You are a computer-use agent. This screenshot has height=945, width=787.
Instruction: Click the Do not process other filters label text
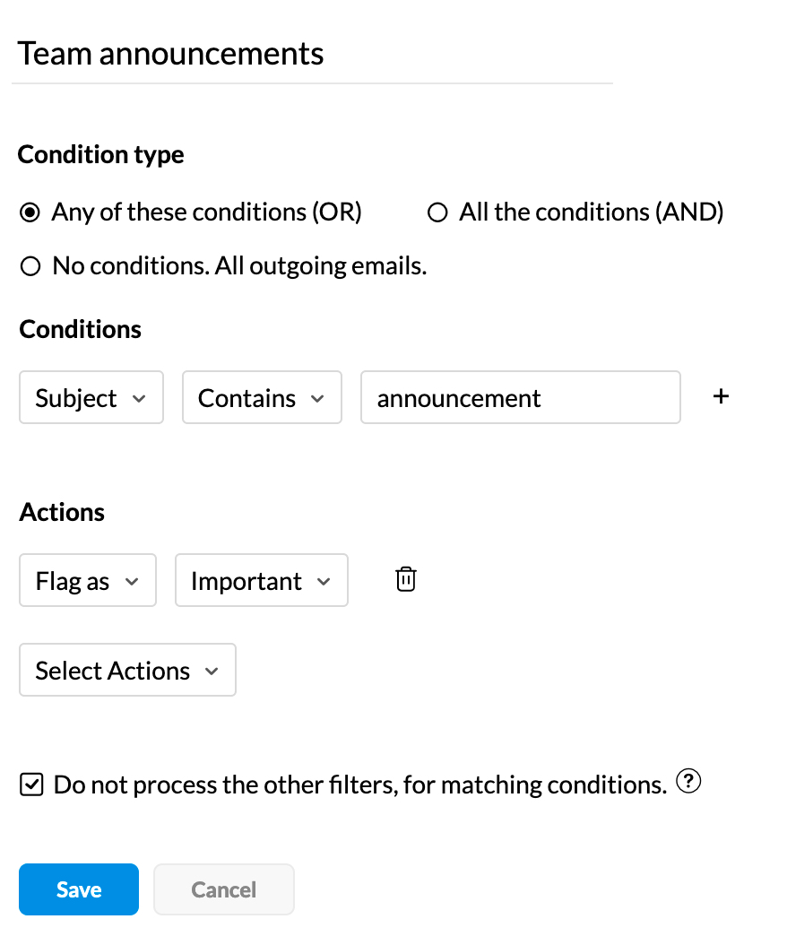point(360,785)
